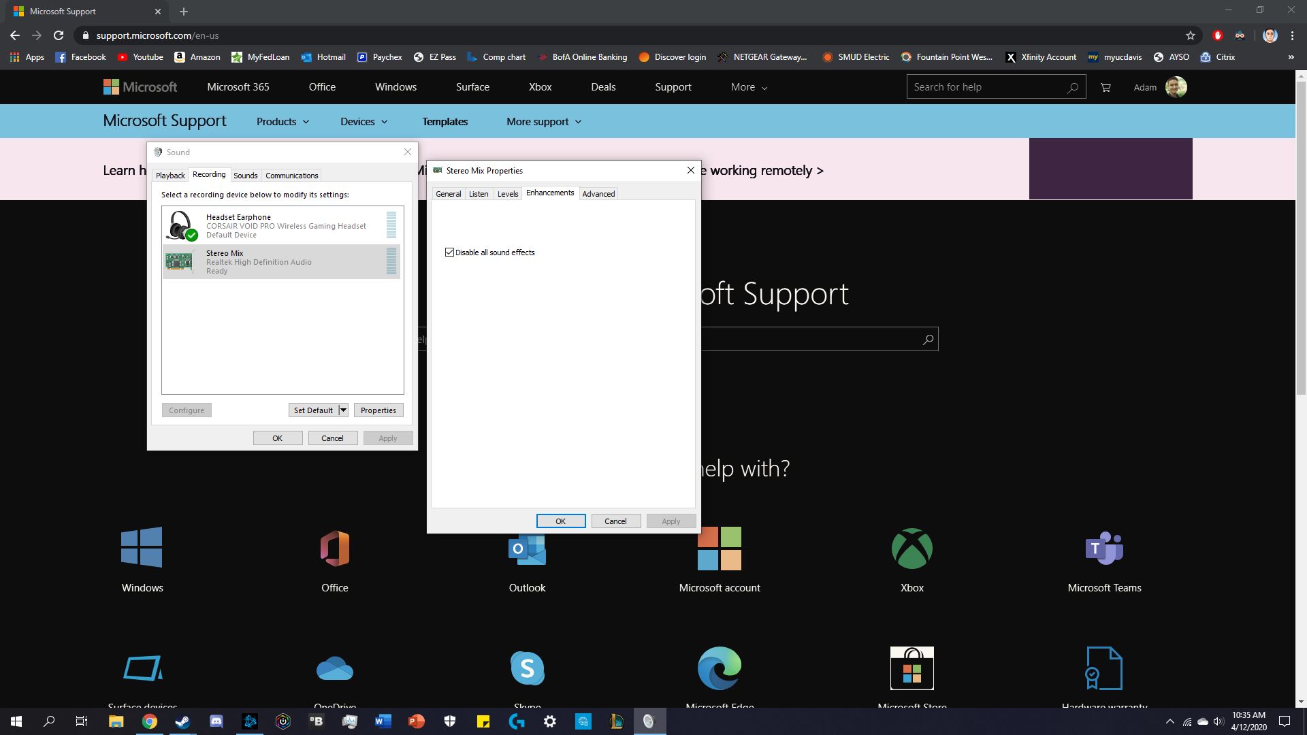The height and width of the screenshot is (735, 1307).
Task: Open Chrome menu (three dots)
Action: (x=1292, y=35)
